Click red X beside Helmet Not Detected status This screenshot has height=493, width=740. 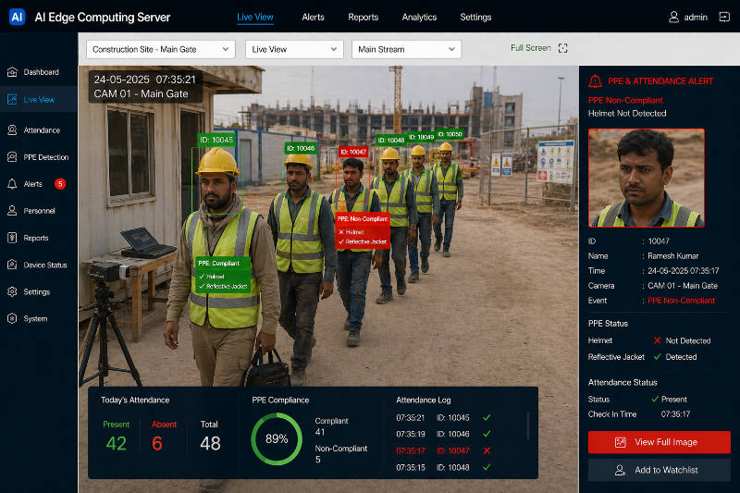tap(657, 340)
